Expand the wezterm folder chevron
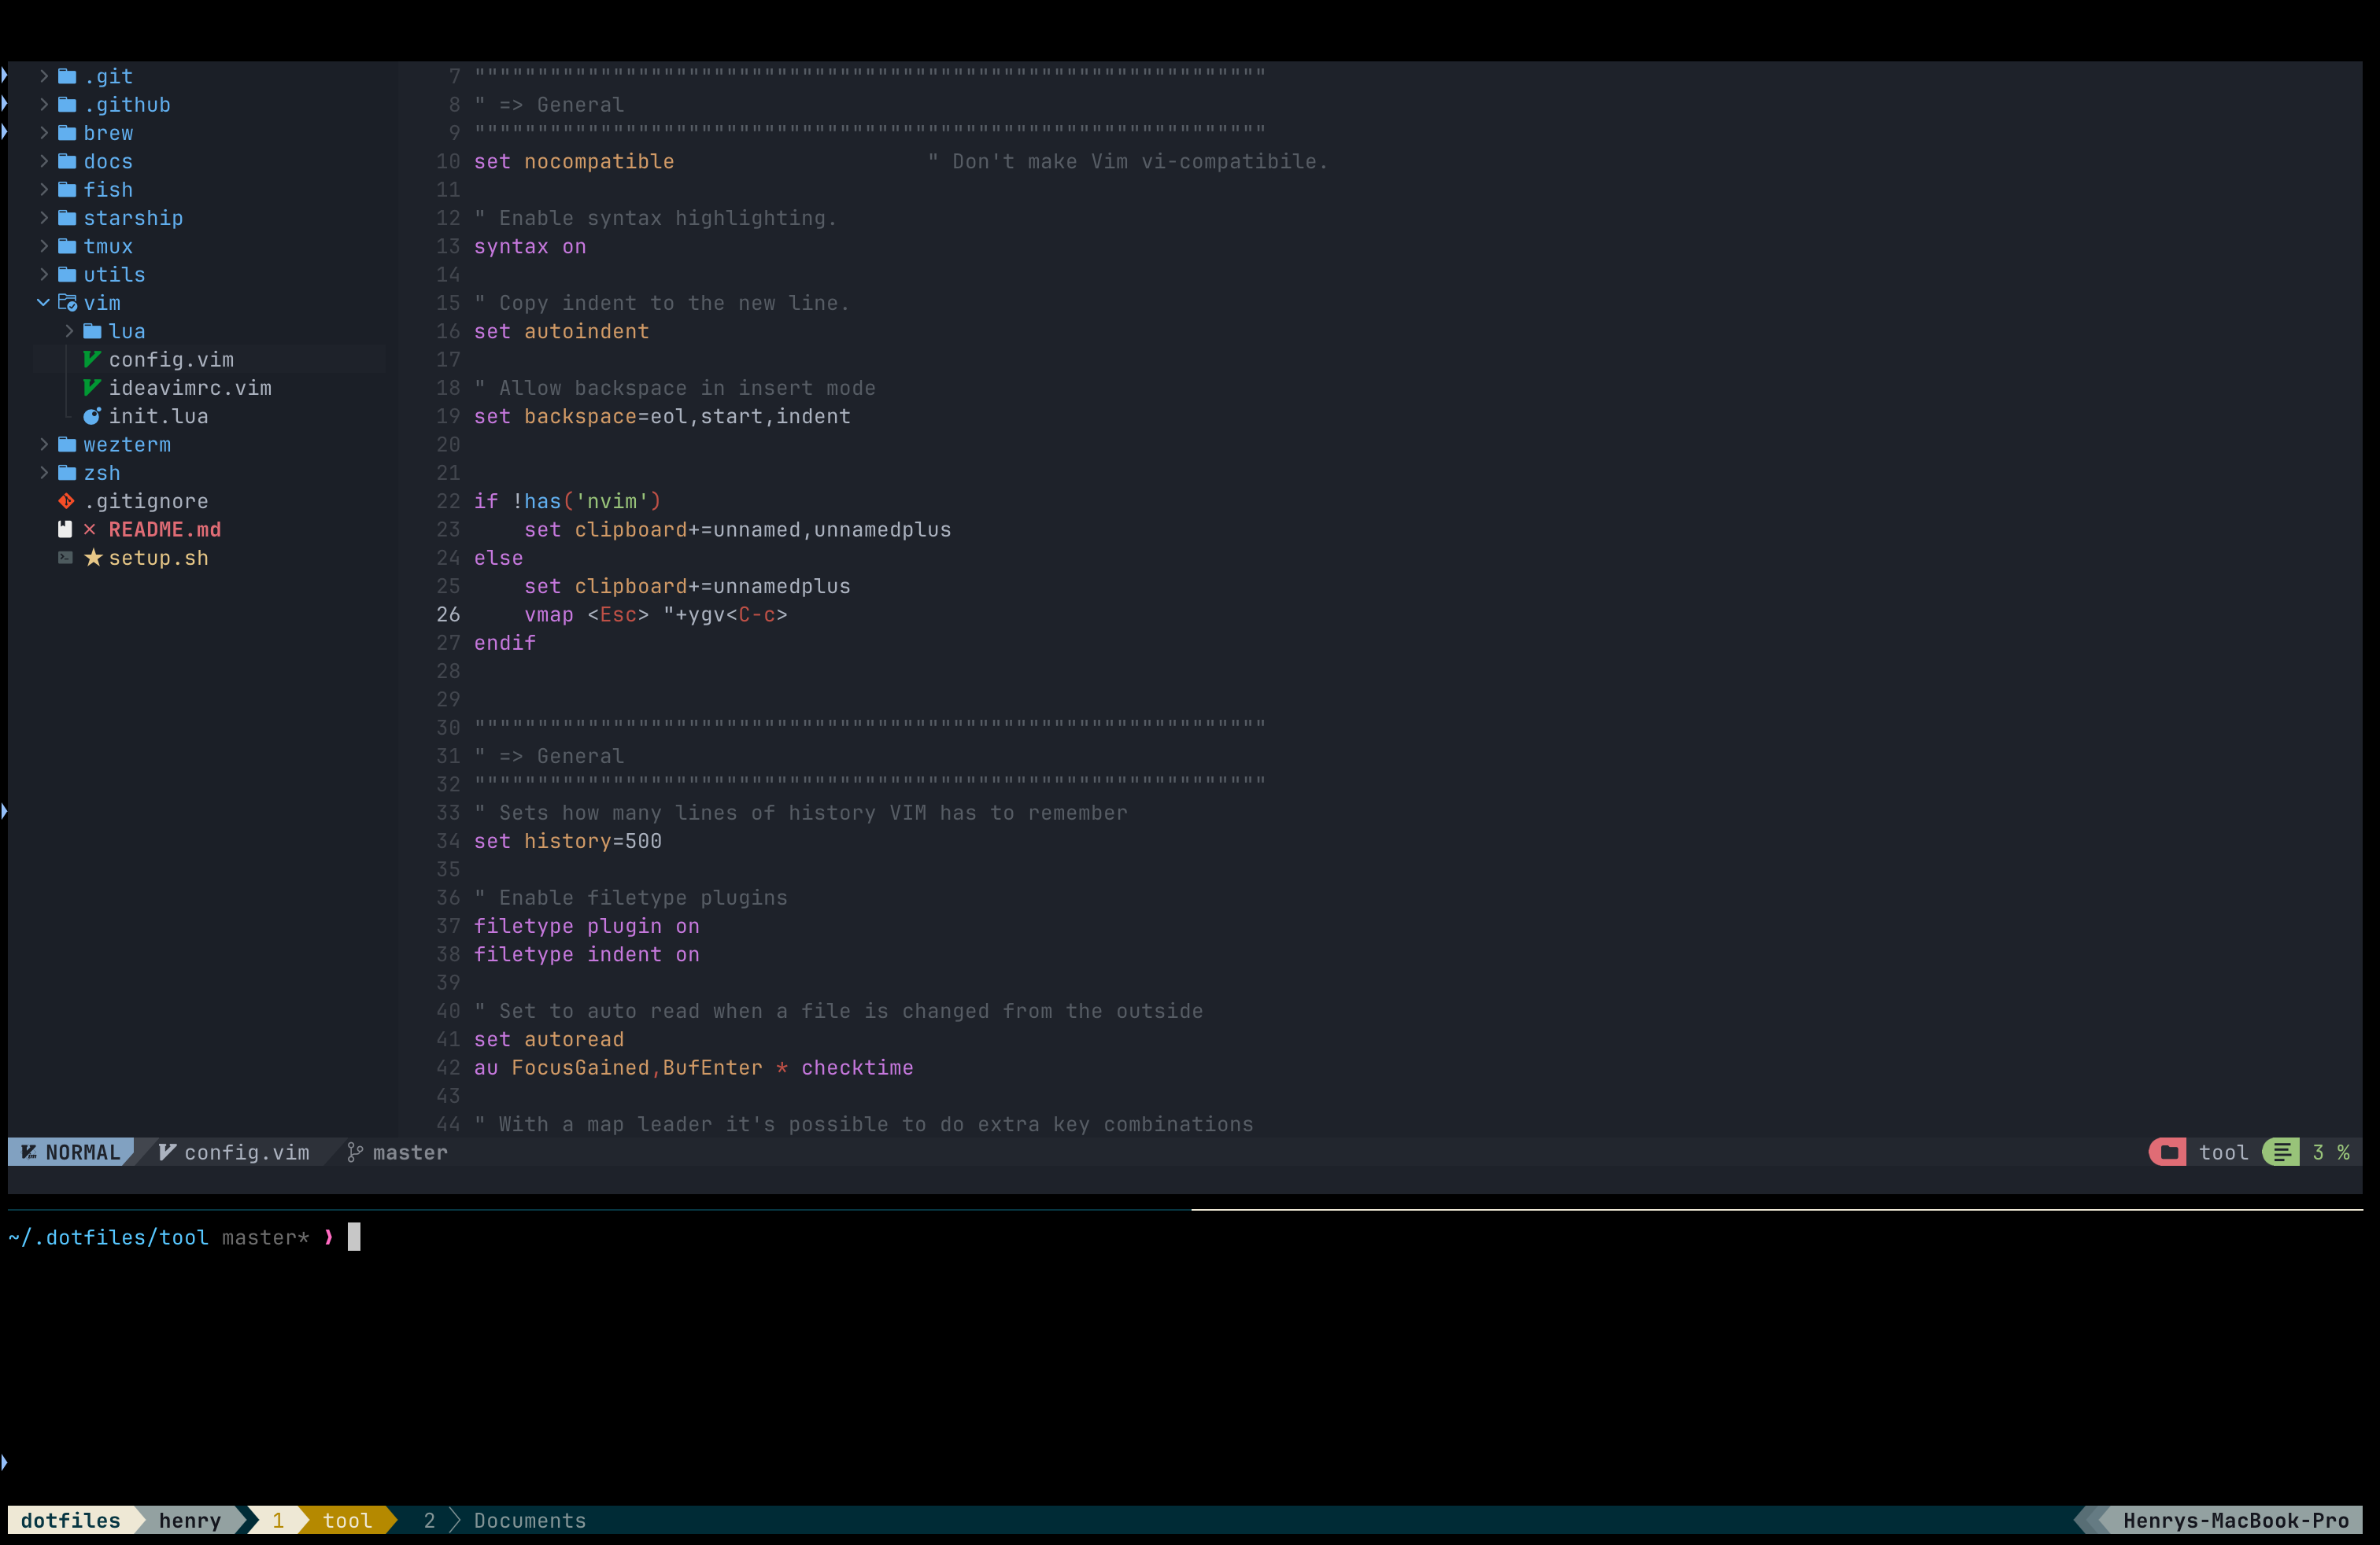Viewport: 2380px width, 1545px height. [x=43, y=444]
